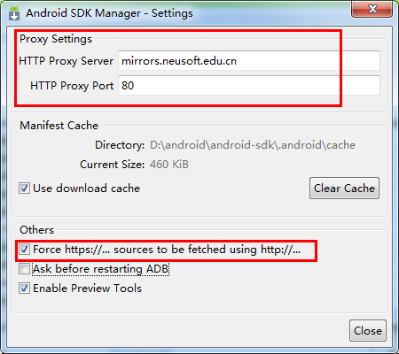The width and height of the screenshot is (399, 354).
Task: Click the Clear Cache button
Action: [x=344, y=189]
